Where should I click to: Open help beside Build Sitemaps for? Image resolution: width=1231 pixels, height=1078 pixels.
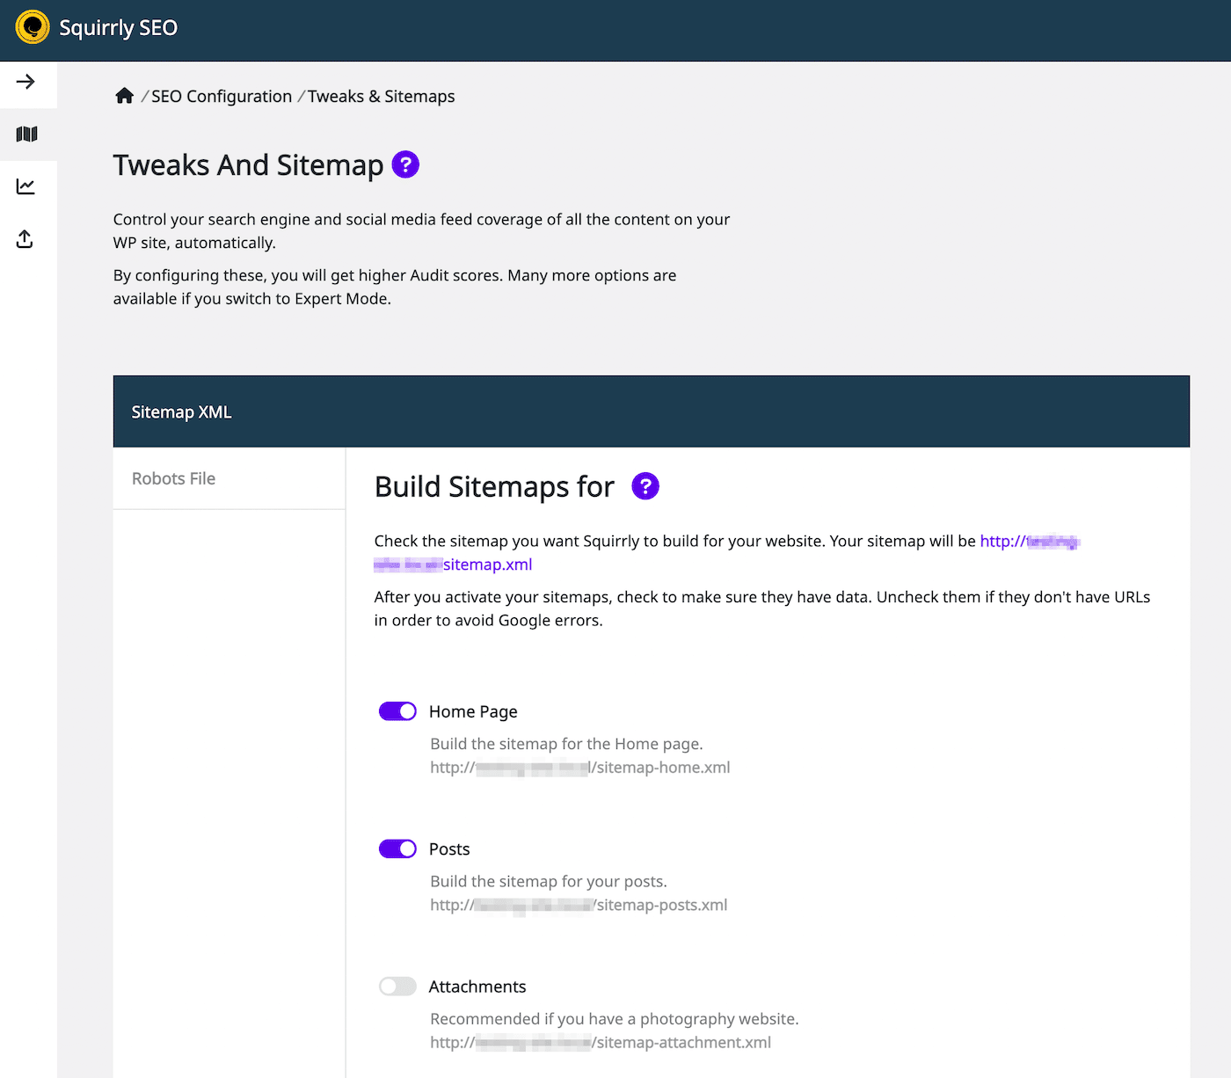click(x=645, y=486)
